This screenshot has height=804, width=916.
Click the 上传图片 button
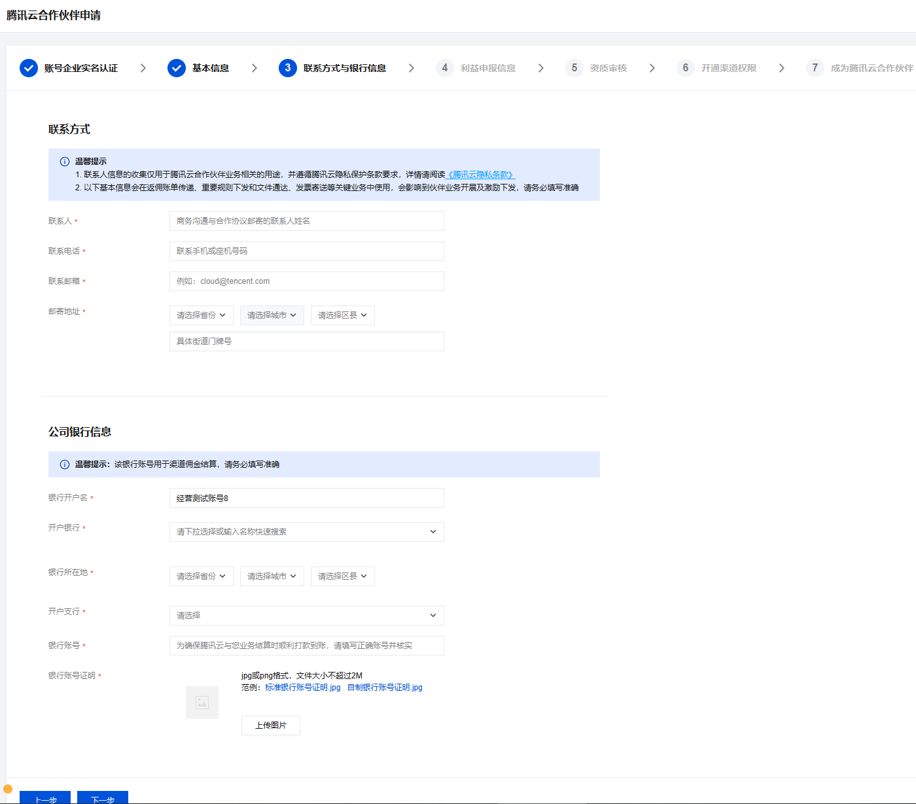click(x=271, y=725)
